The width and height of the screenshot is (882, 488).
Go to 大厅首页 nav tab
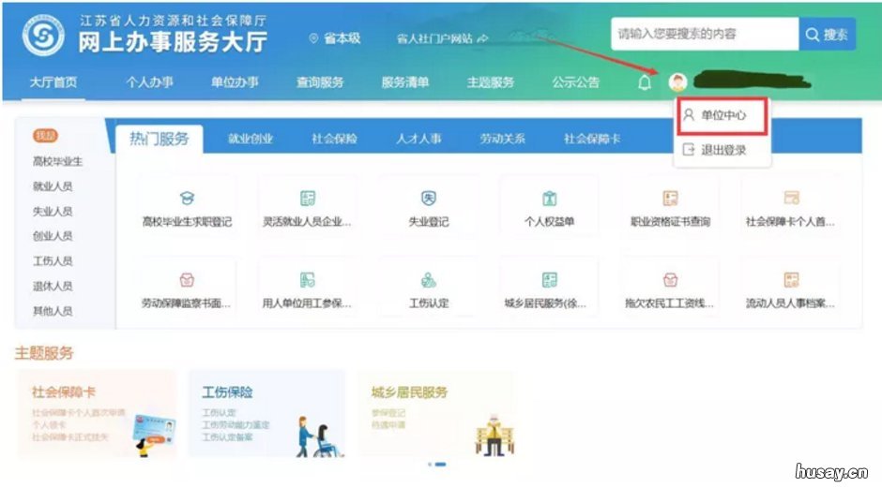click(x=53, y=82)
